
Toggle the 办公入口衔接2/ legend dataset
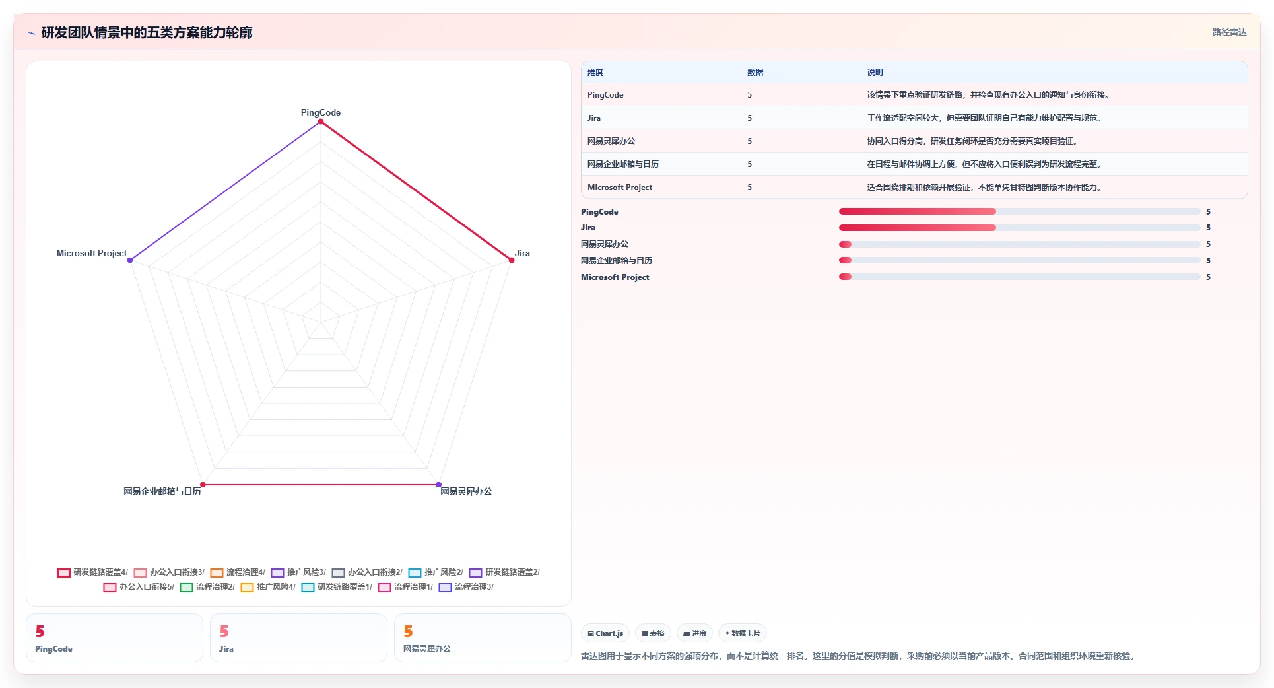pyautogui.click(x=367, y=572)
